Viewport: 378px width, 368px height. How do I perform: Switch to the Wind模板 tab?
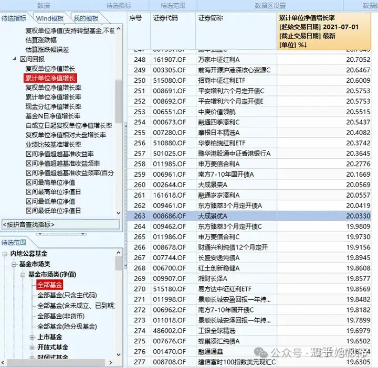tap(50, 18)
